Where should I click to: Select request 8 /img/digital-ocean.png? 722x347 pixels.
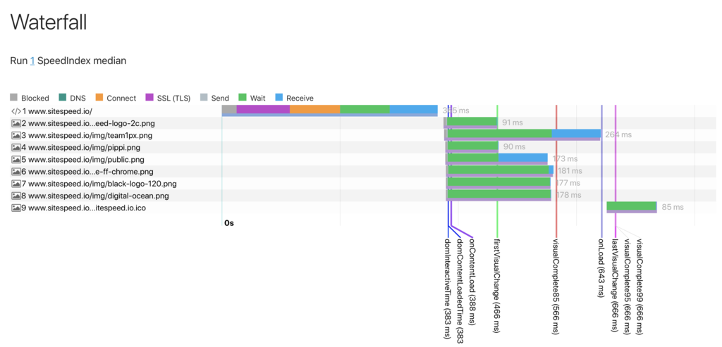[363, 196]
